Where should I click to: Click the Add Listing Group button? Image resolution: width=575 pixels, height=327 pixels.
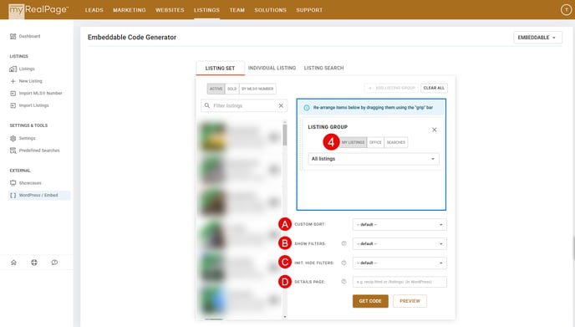pos(392,88)
